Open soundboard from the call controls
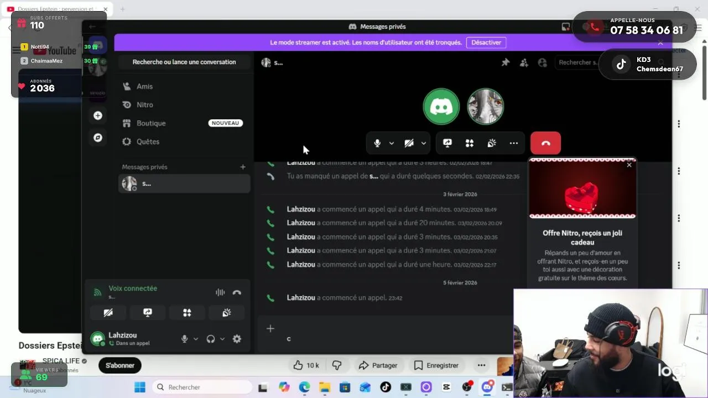 click(492, 143)
